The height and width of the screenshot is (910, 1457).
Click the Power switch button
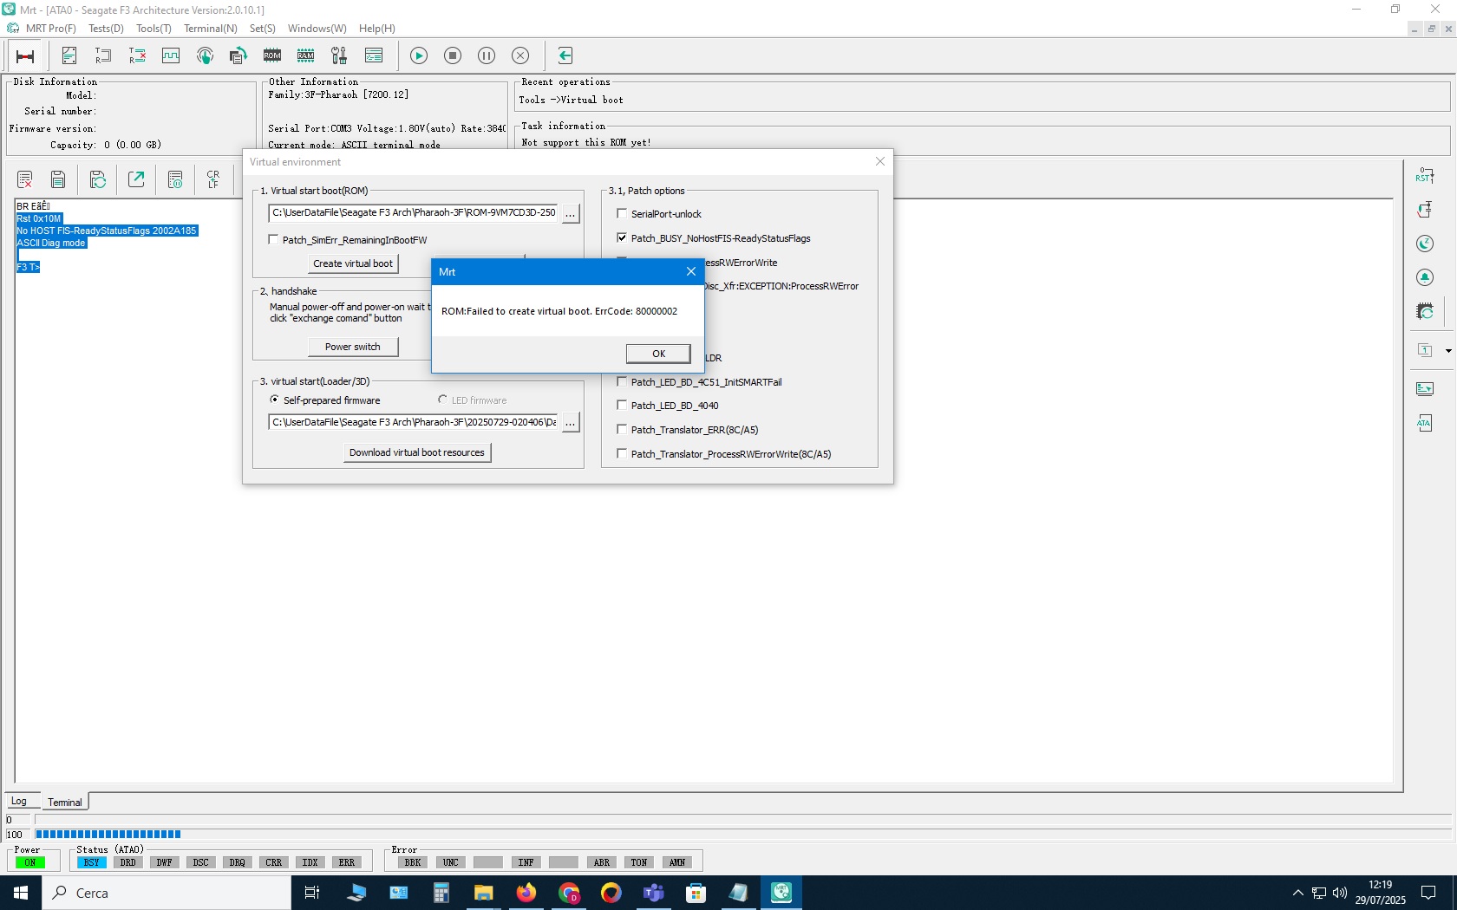353,347
